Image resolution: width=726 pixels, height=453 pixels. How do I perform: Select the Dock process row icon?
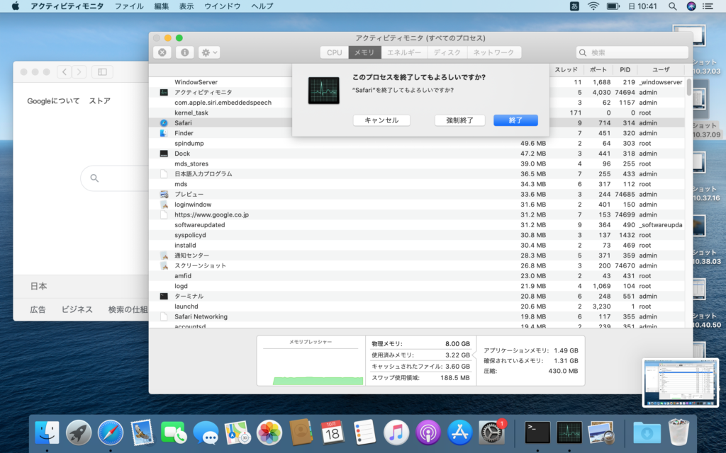point(164,154)
